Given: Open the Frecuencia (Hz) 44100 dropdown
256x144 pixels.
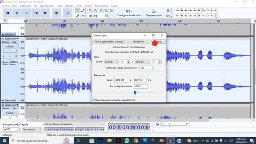Looking at the screenshot, I should [x=11, y=129].
